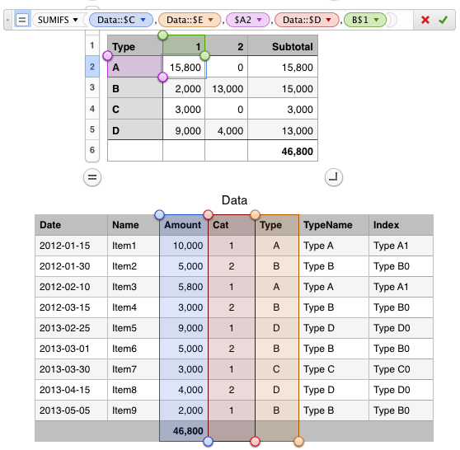Open the B$1 reference dropdown arrow

tap(376, 20)
